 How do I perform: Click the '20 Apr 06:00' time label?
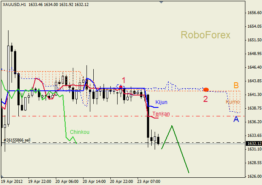click(x=67, y=182)
